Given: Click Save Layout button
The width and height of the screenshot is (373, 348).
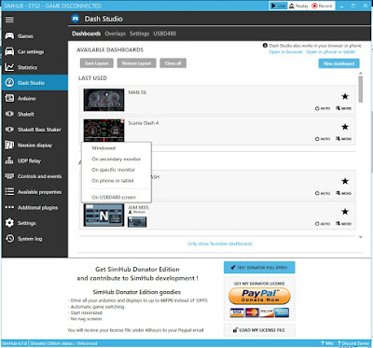Looking at the screenshot, I should point(97,63).
